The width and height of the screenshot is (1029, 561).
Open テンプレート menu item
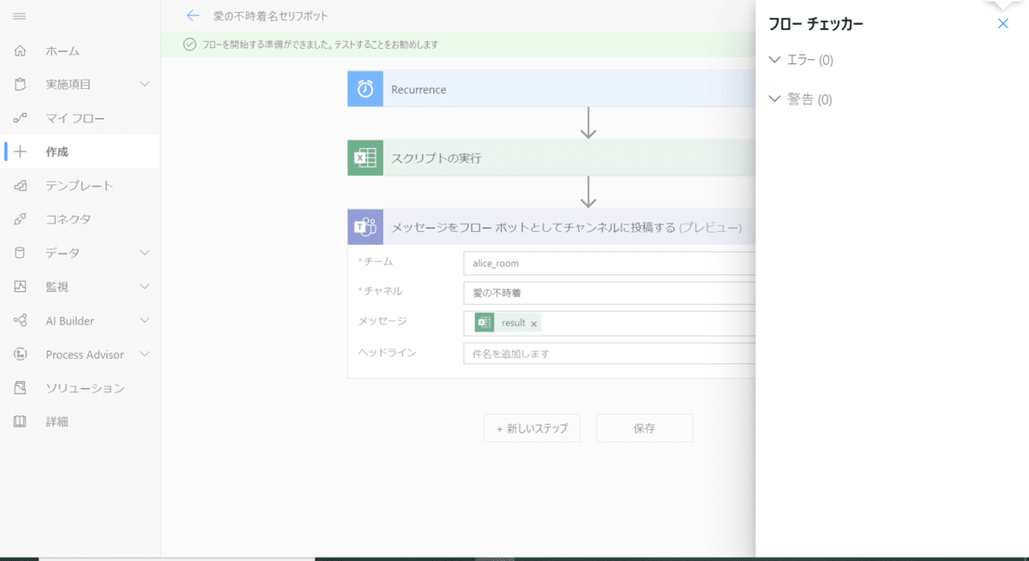tap(80, 186)
